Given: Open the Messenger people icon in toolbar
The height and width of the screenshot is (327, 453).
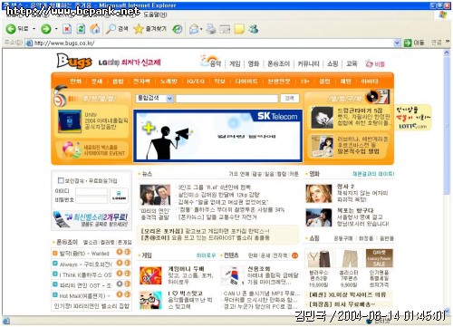Looking at the screenshot, I should pos(253,29).
